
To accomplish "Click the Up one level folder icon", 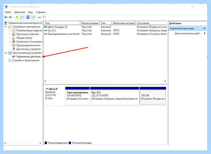I will (x=17, y=17).
